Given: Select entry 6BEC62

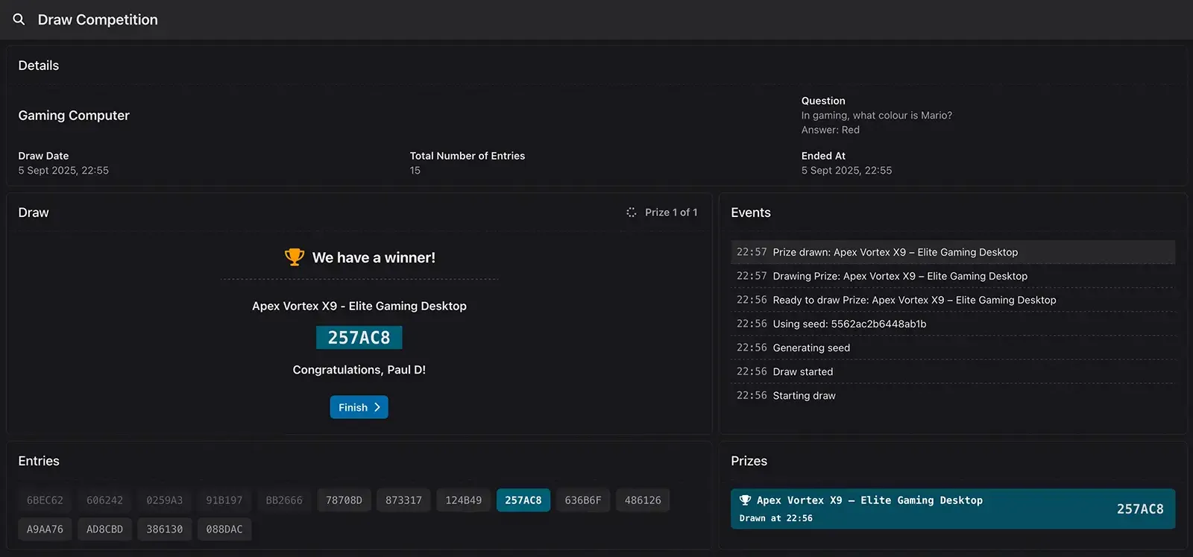Looking at the screenshot, I should click(45, 500).
